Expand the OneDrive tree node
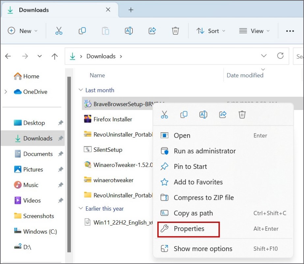 pos(6,92)
